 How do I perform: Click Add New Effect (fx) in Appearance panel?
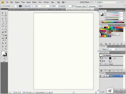pos(110,71)
